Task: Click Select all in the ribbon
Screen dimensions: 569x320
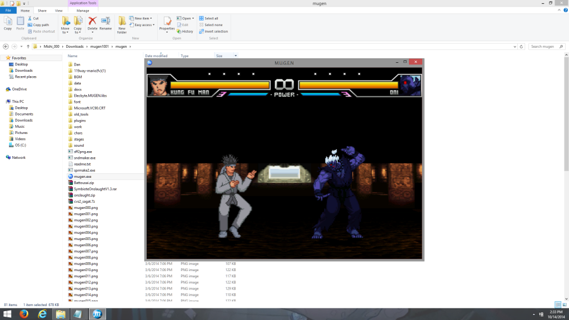Action: coord(211,18)
